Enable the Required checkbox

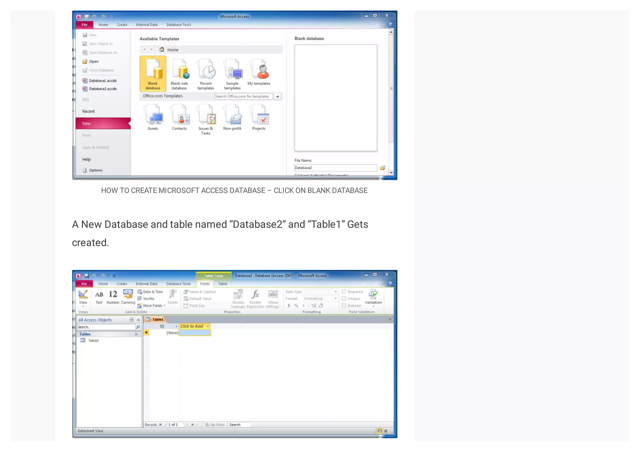click(344, 292)
